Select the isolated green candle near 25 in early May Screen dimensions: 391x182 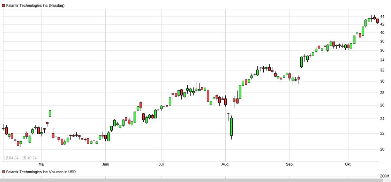pos(50,113)
